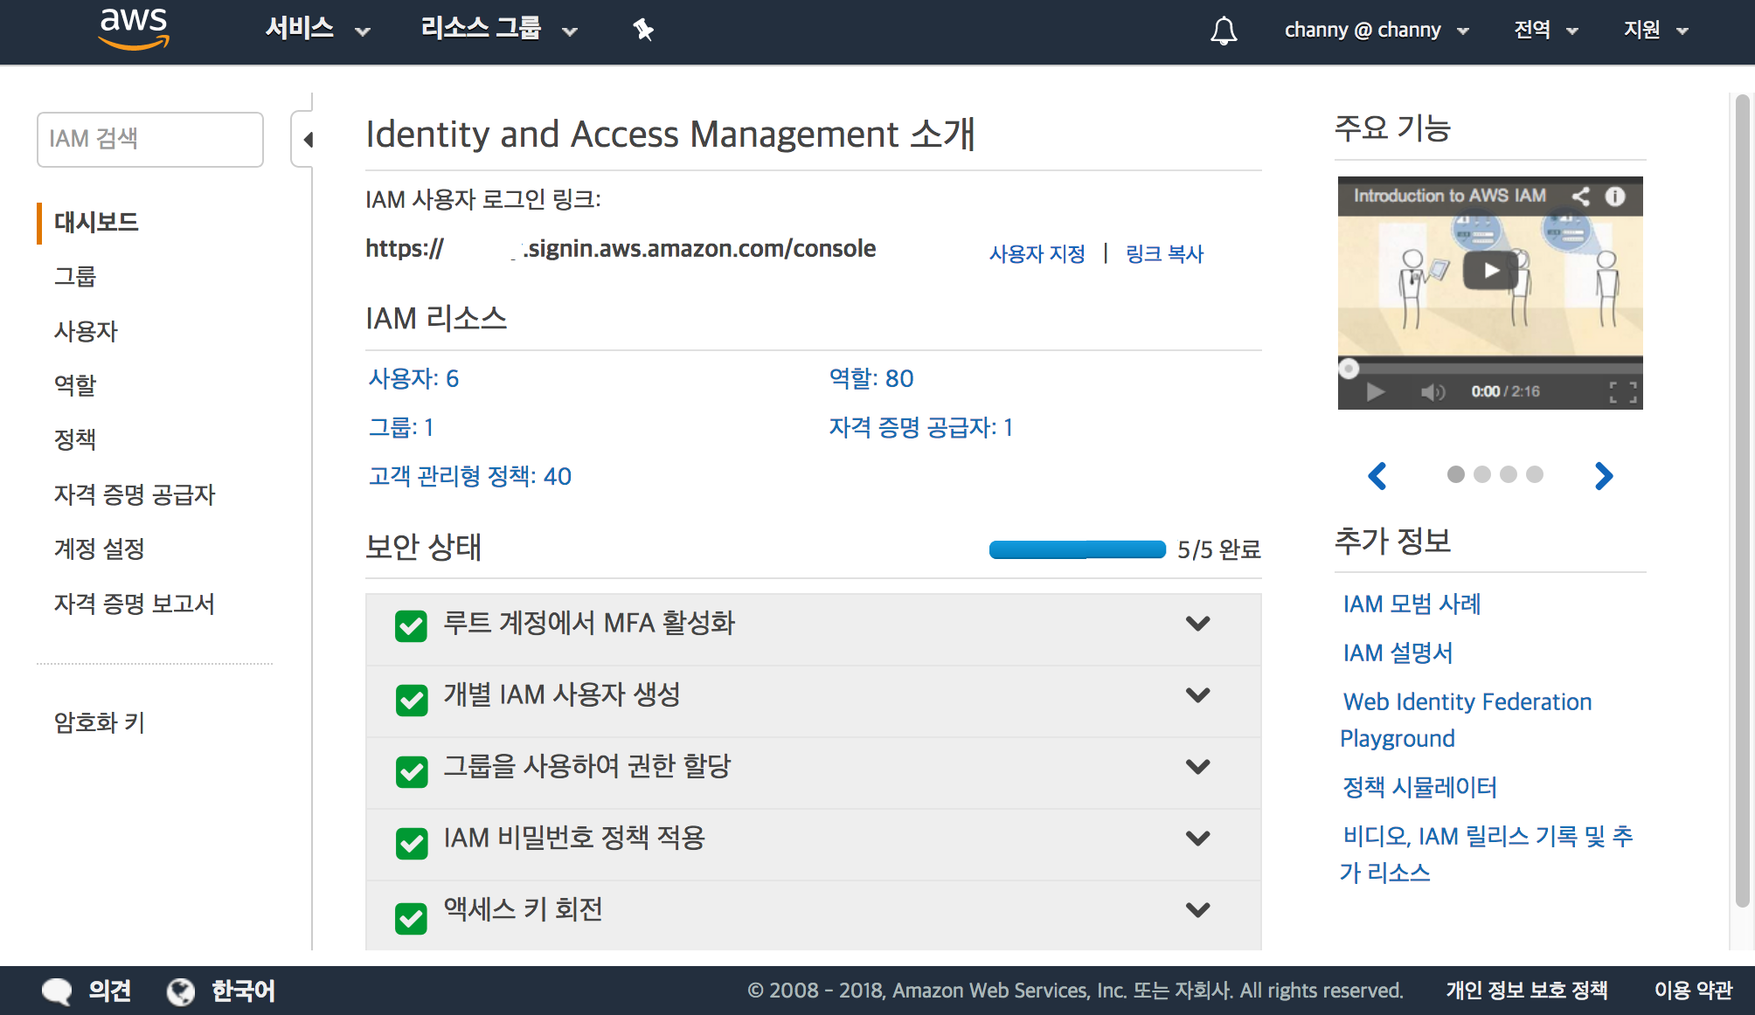The width and height of the screenshot is (1755, 1015).
Task: Click the 개별 IAM 사용자 생성 green checkbox
Action: point(411,699)
